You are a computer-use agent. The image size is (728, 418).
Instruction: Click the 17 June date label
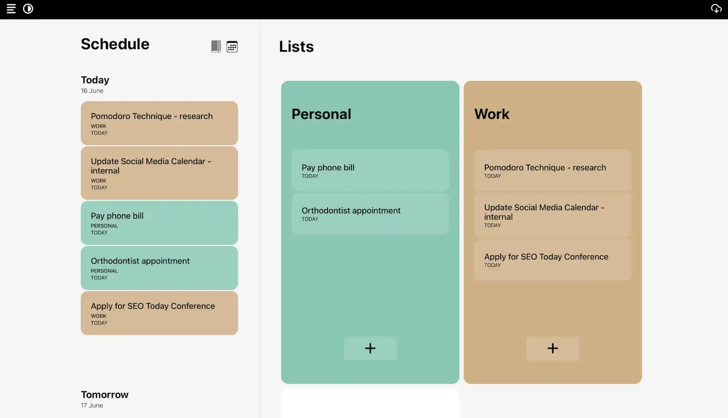[92, 405]
